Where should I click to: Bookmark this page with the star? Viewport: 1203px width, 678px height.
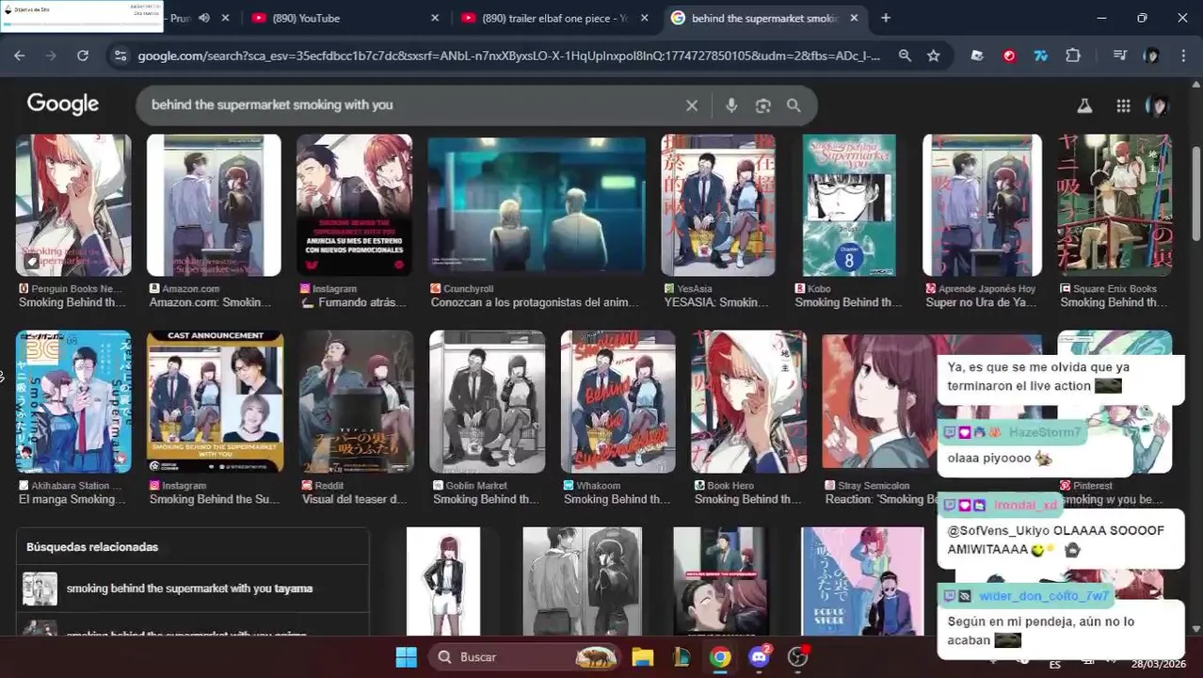pyautogui.click(x=933, y=56)
